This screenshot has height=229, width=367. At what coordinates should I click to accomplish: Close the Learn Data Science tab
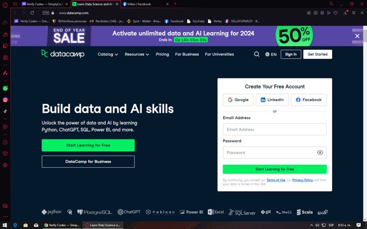pos(117,4)
